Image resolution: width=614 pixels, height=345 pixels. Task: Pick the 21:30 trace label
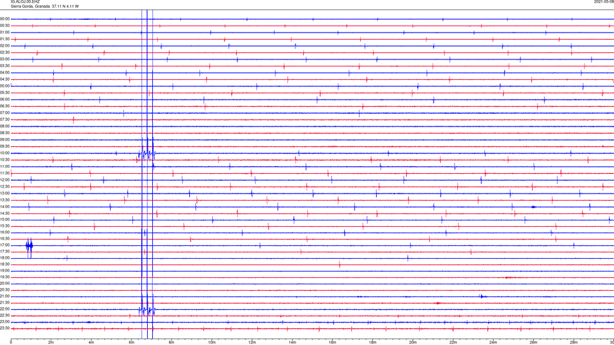pos(5,303)
